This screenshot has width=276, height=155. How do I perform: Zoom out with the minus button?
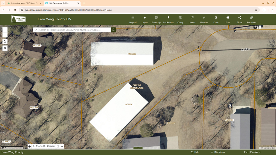5,35
